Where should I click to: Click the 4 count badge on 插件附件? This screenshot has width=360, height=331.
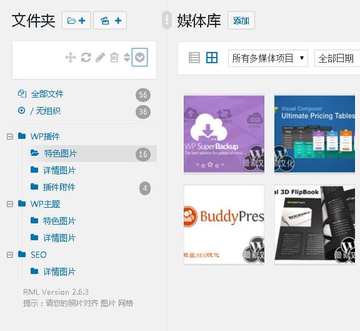pos(145,188)
